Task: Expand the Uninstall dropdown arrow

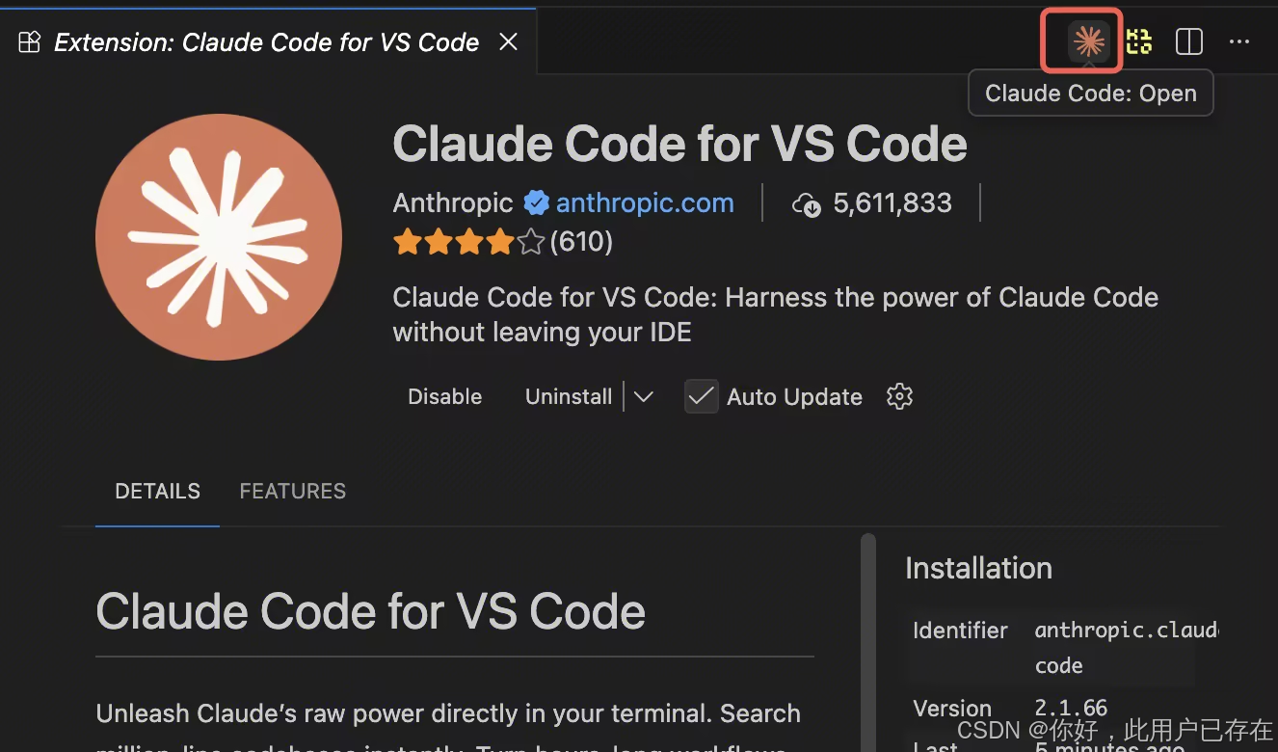Action: pos(644,396)
